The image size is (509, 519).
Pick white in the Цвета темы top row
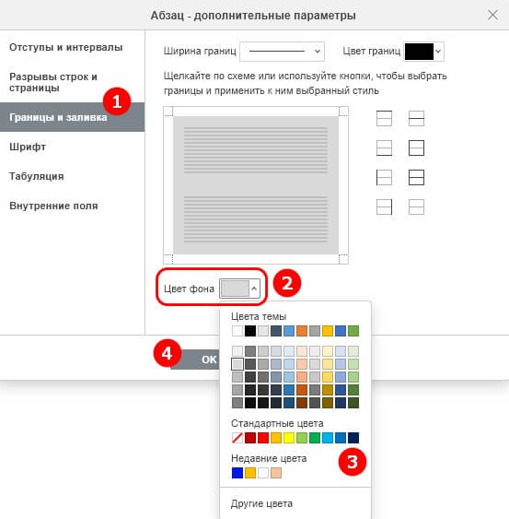[237, 331]
